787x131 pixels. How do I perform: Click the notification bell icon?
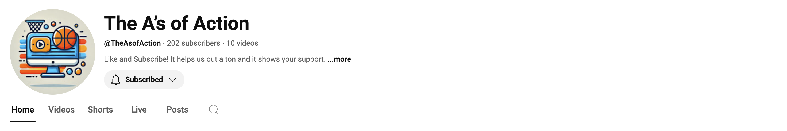click(x=115, y=80)
